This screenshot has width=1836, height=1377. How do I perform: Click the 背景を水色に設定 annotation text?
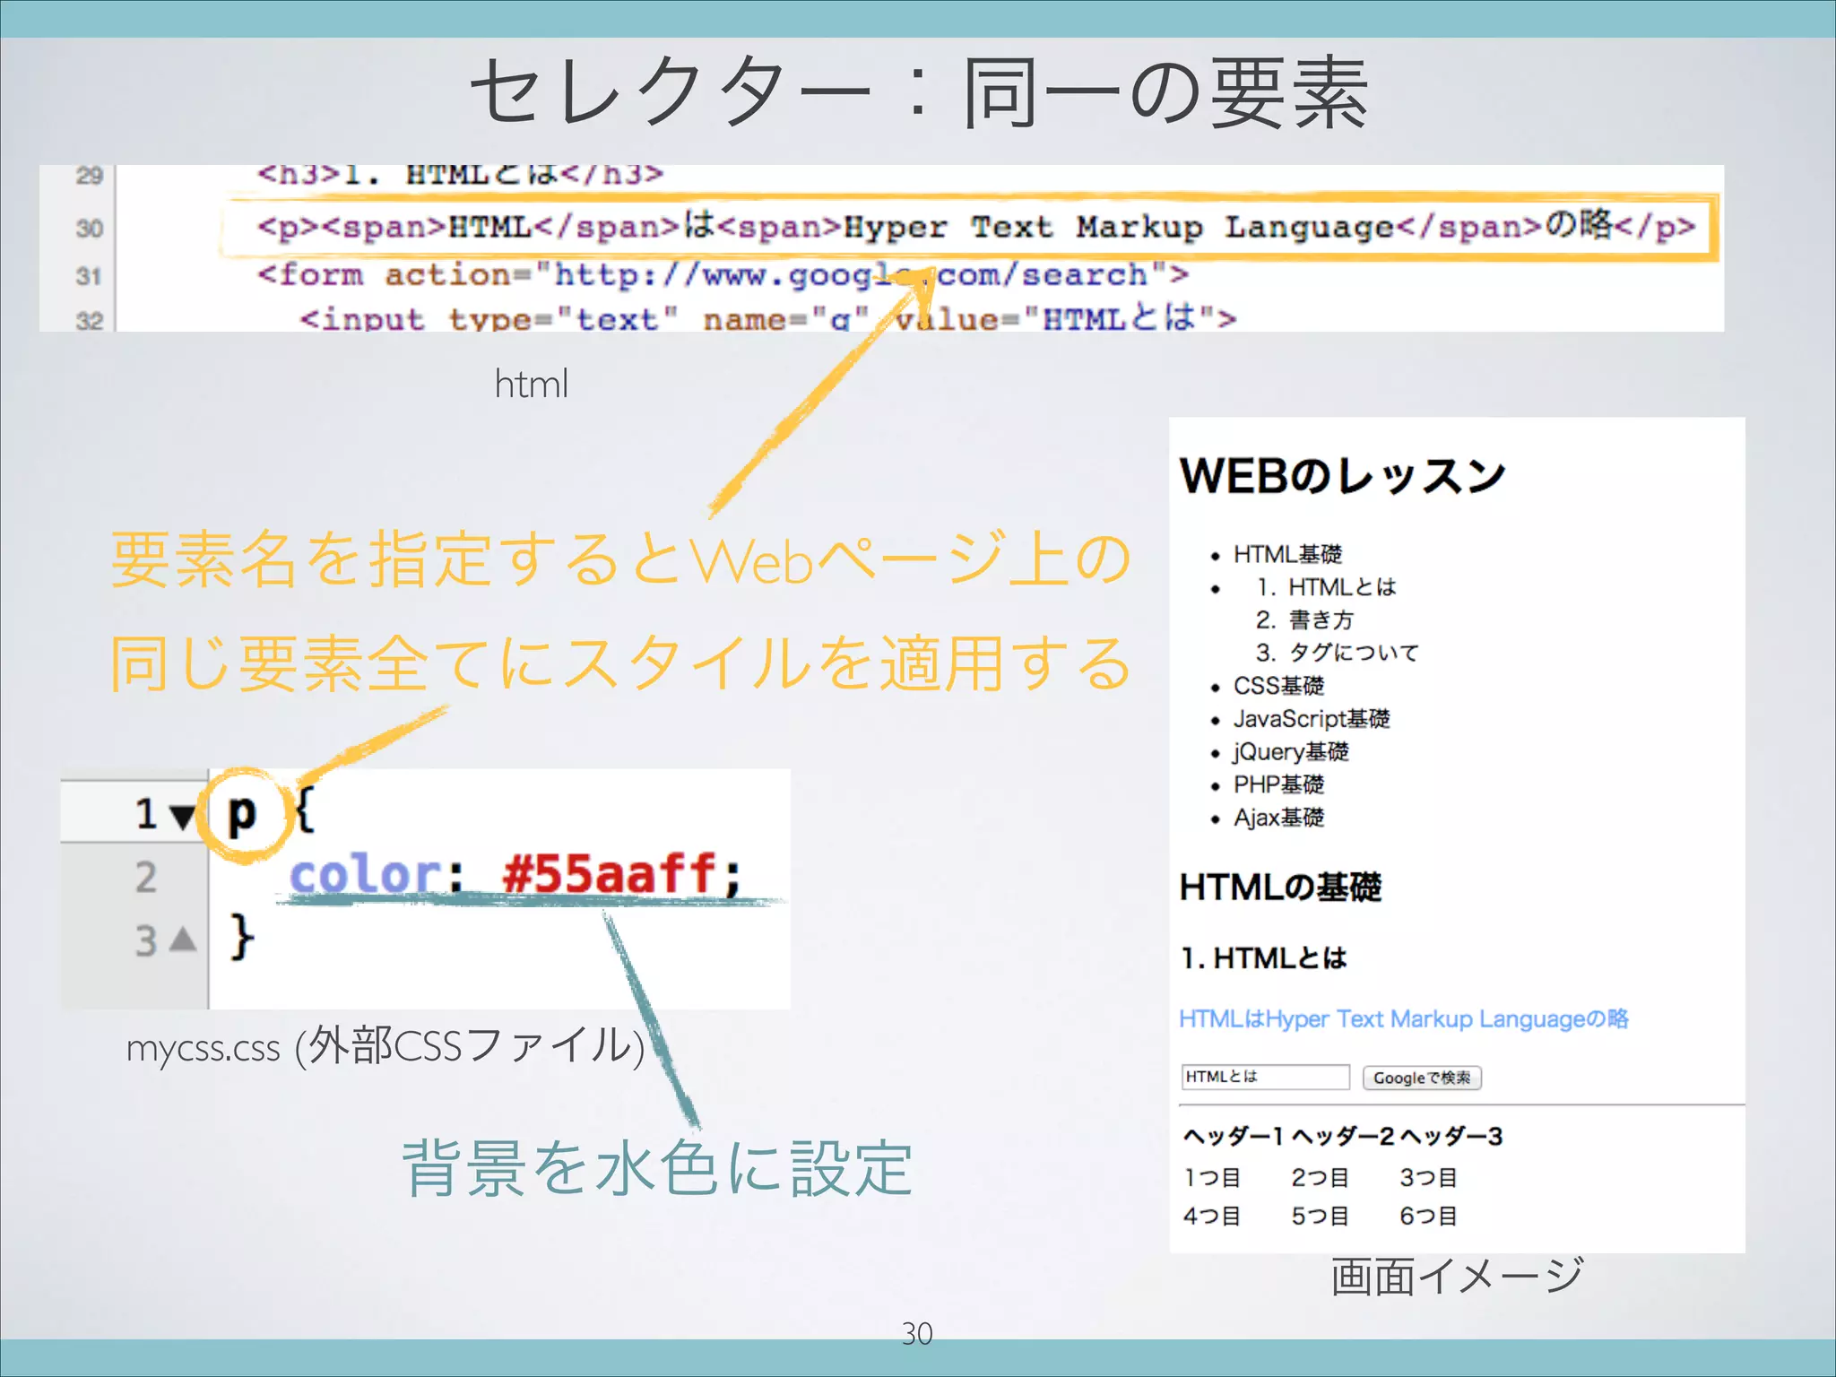click(x=657, y=1168)
